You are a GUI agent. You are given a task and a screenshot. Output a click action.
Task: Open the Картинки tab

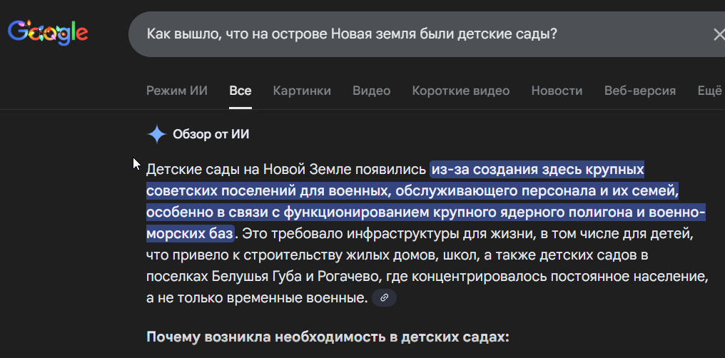click(x=302, y=91)
